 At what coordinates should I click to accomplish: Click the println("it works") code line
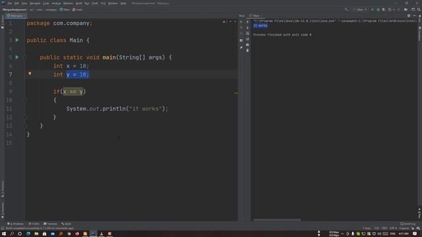click(117, 109)
